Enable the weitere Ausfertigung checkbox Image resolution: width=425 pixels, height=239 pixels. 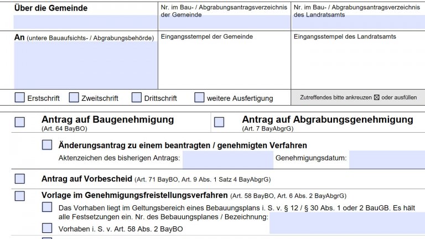pyautogui.click(x=199, y=98)
